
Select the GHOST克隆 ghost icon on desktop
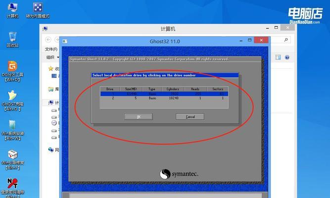(13, 100)
